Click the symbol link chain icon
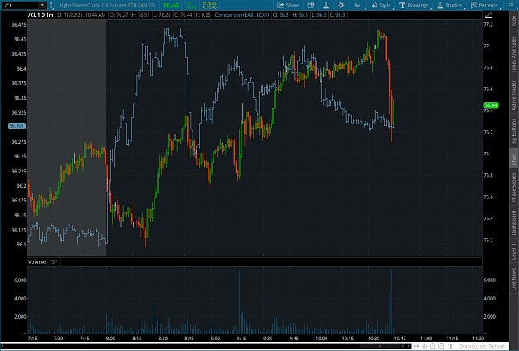Viewport: 519px width, 351px height. [51, 5]
